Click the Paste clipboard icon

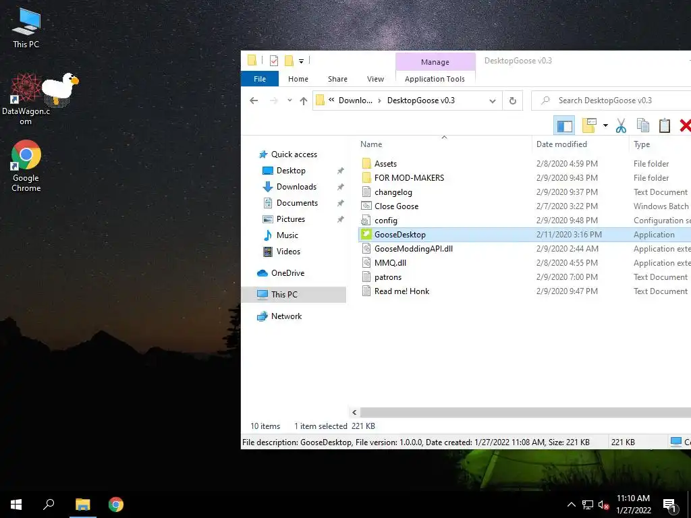(x=664, y=125)
